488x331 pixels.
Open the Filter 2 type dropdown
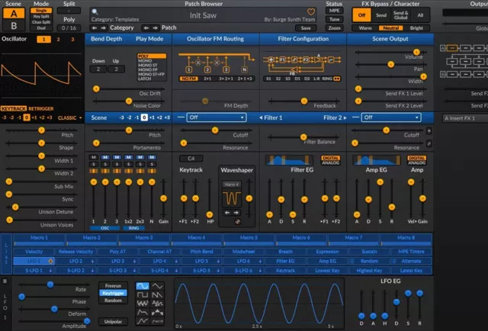(390, 117)
